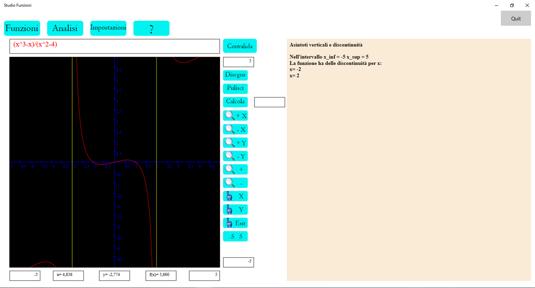Click the hand Exit button

235,223
